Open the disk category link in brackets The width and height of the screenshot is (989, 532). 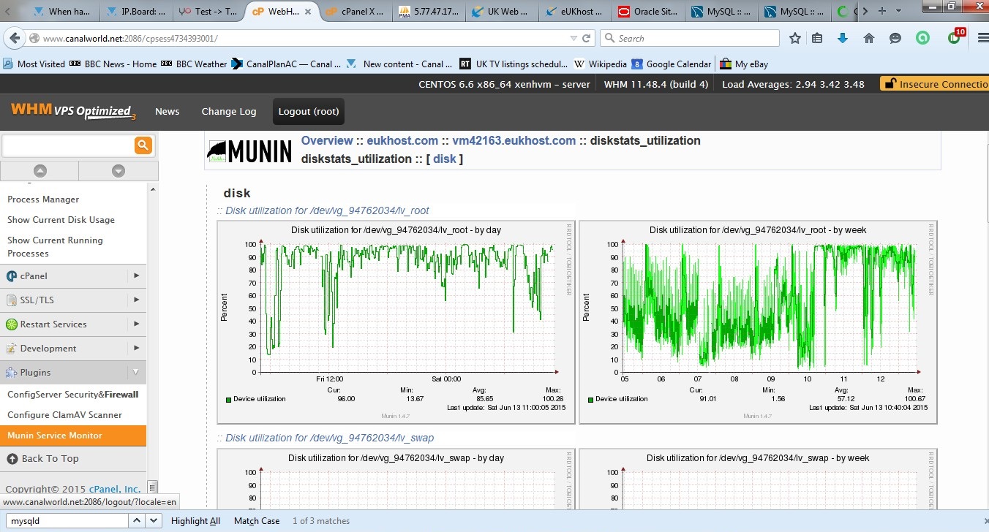pos(445,159)
